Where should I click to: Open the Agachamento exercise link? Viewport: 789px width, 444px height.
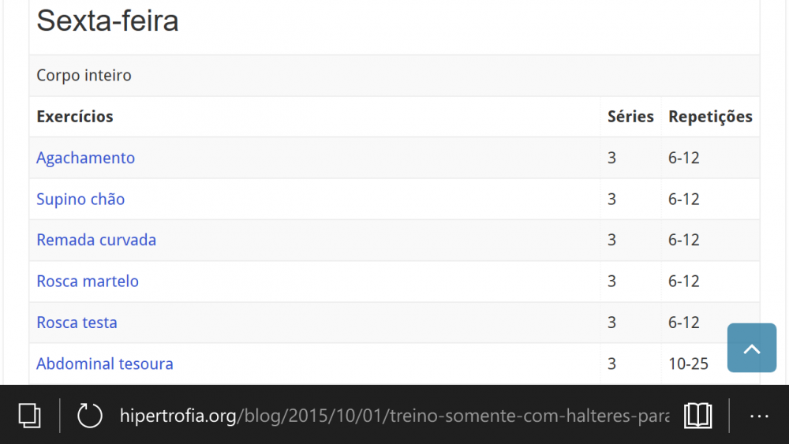coord(85,158)
